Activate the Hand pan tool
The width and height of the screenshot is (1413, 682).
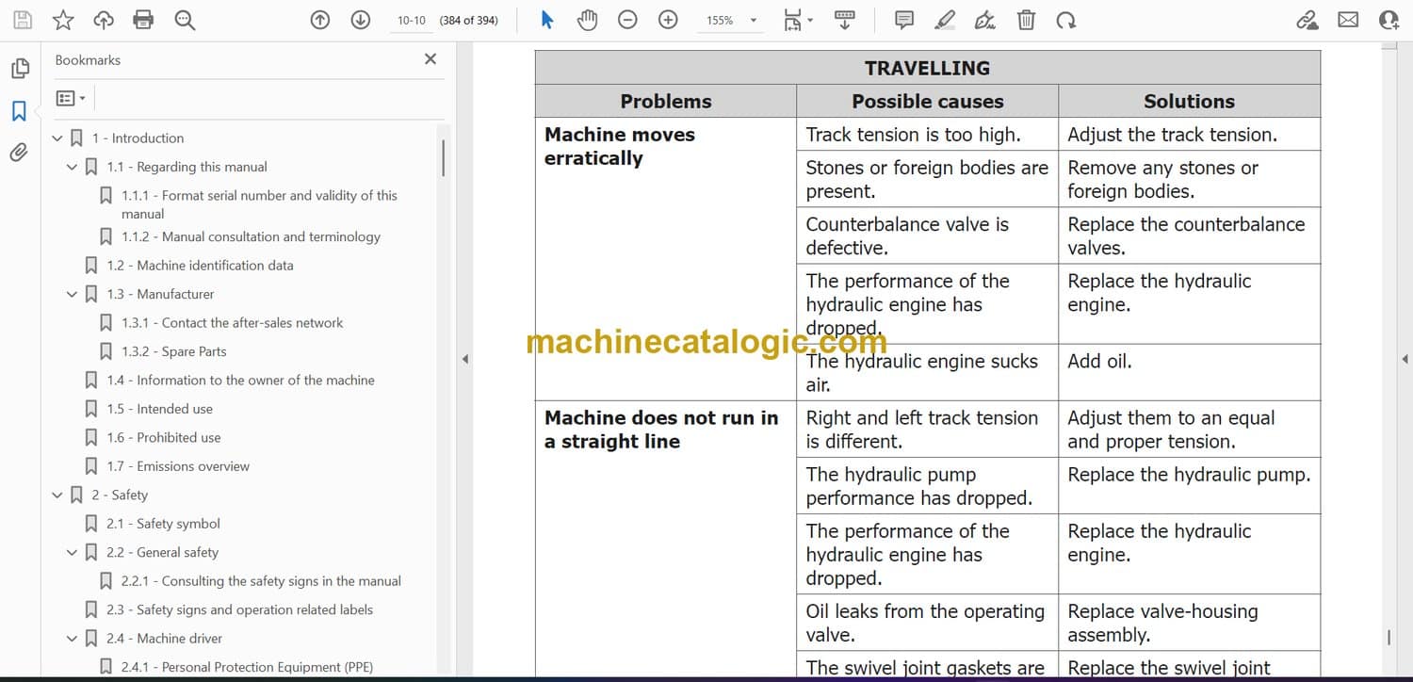click(x=588, y=20)
